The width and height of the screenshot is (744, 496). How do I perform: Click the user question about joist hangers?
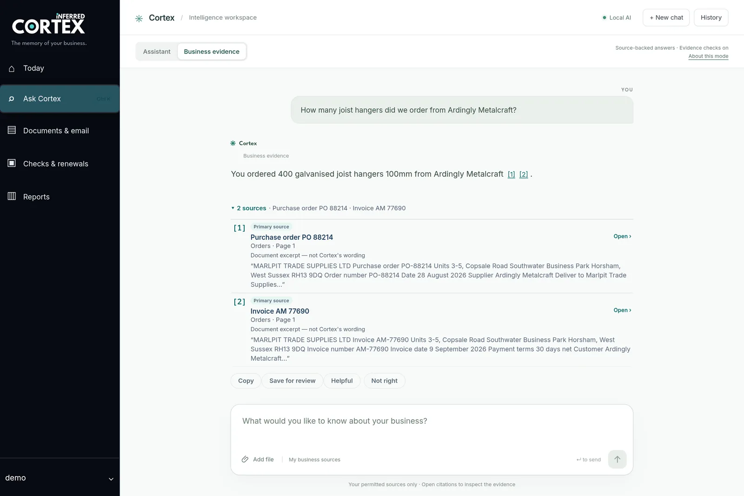click(462, 110)
